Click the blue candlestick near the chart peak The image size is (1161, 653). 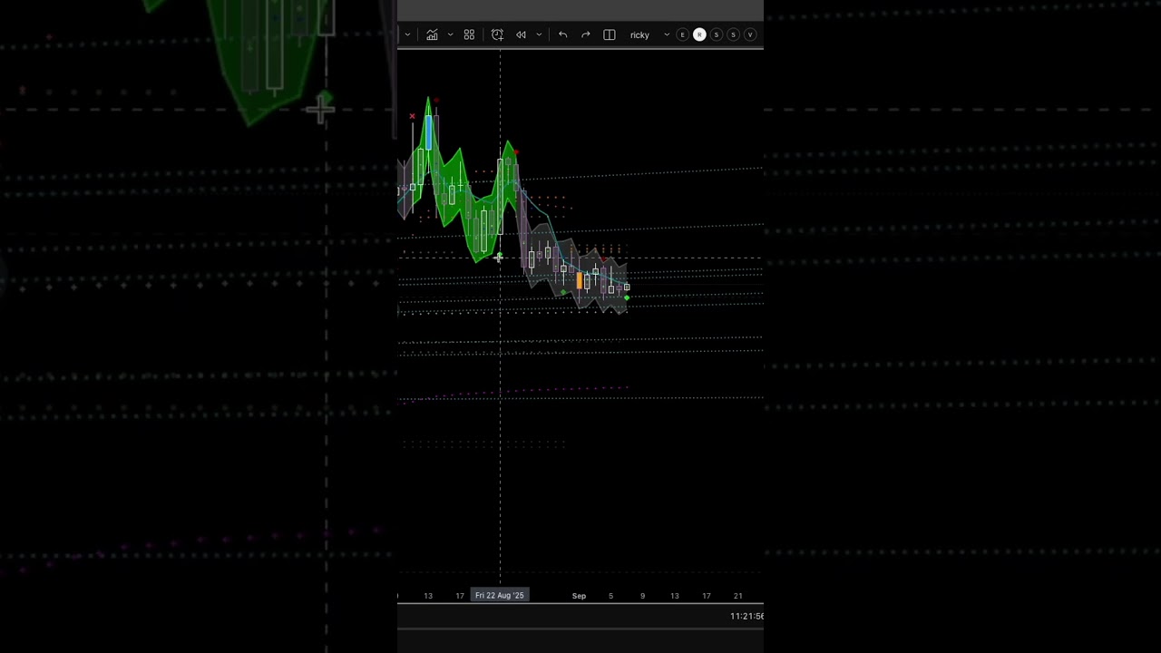429,132
